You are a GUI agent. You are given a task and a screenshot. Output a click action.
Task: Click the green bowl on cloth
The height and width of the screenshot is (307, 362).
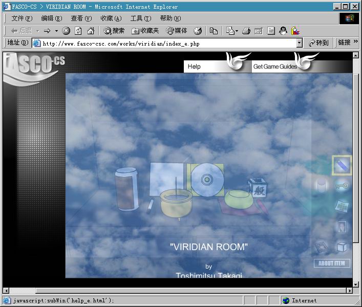point(239,199)
